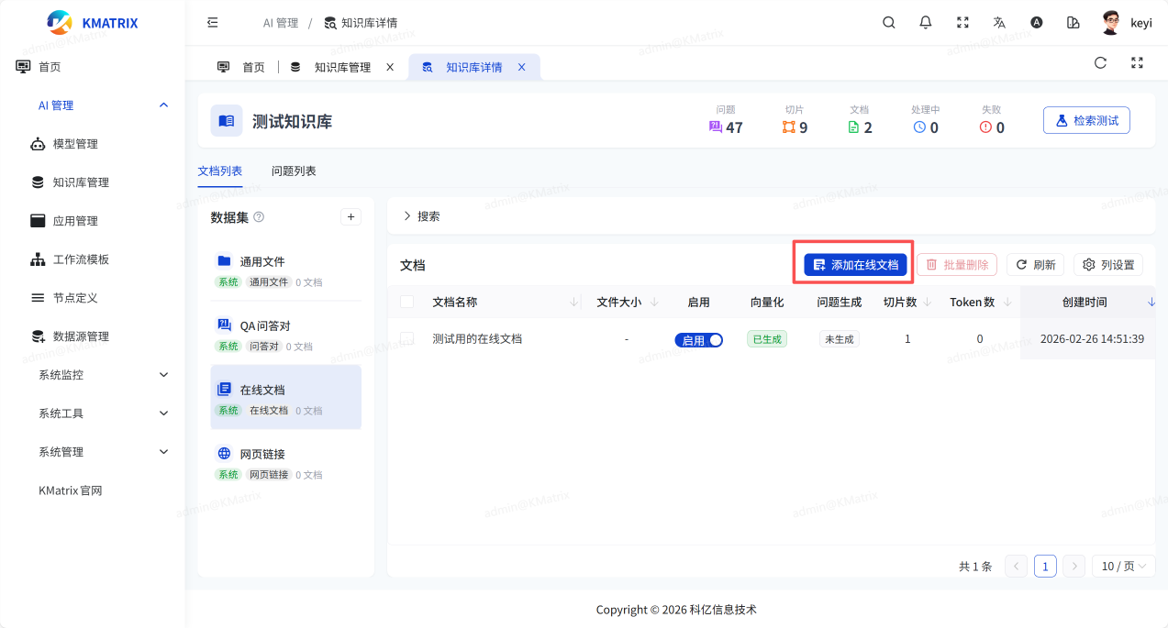Reload the page with the tab bar refresh icon
The image size is (1168, 628).
pyautogui.click(x=1100, y=63)
